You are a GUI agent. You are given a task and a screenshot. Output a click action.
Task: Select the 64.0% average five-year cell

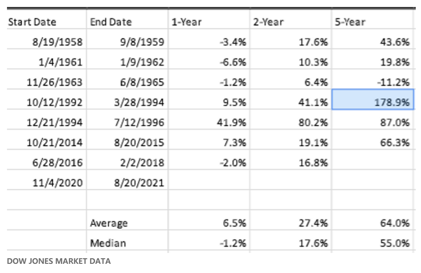click(395, 223)
